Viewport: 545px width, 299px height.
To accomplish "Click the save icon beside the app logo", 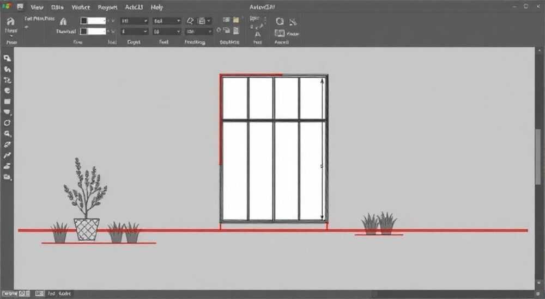I will pyautogui.click(x=20, y=6).
